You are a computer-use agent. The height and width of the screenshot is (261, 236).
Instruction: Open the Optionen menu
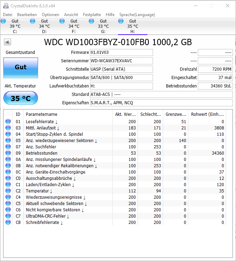(50, 15)
